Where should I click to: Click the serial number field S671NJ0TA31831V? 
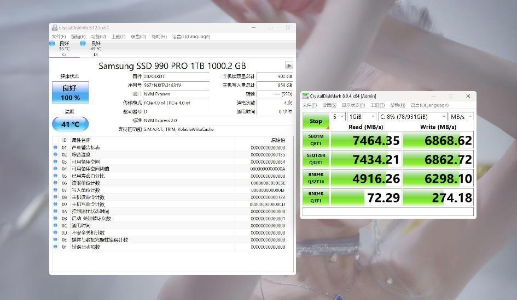point(176,85)
